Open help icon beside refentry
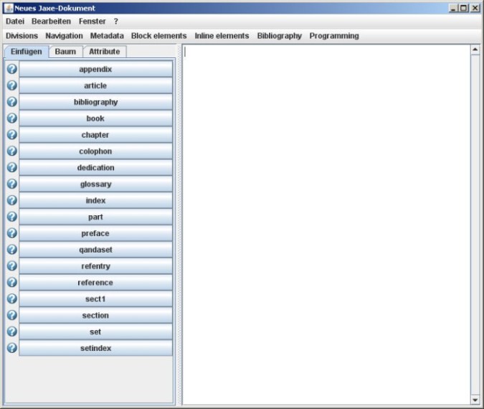This screenshot has height=409, width=484. [11, 266]
